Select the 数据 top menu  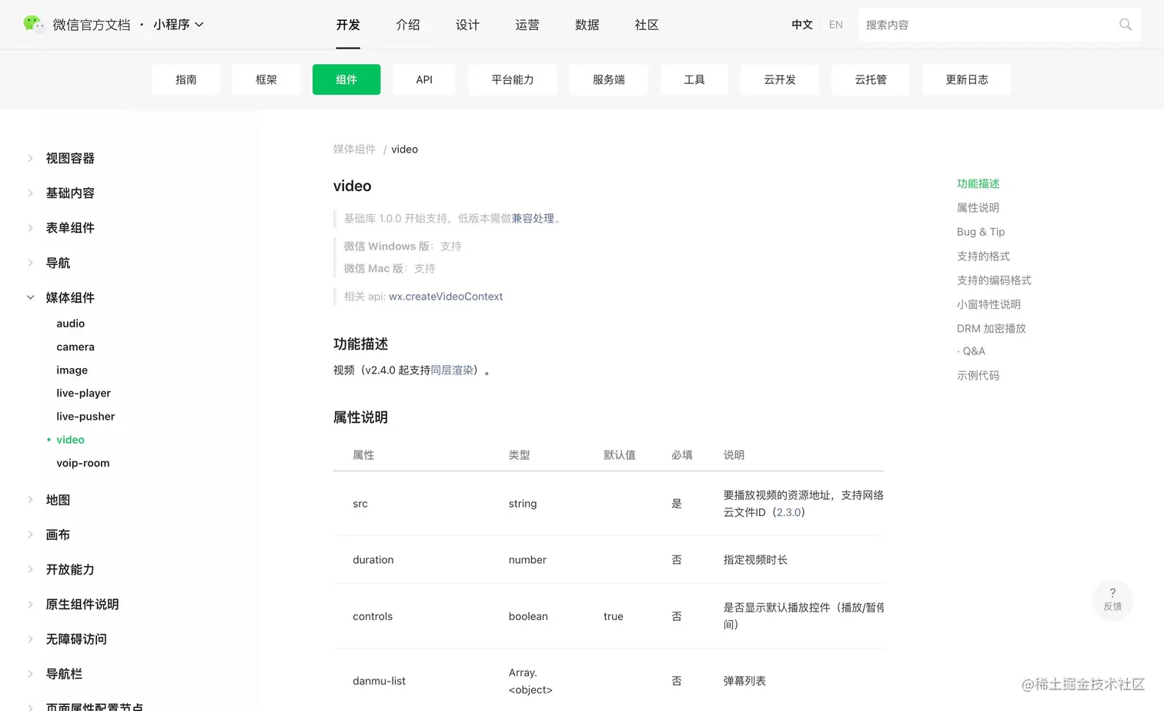587,25
